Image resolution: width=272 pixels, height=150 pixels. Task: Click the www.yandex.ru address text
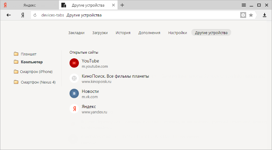(x=94, y=112)
